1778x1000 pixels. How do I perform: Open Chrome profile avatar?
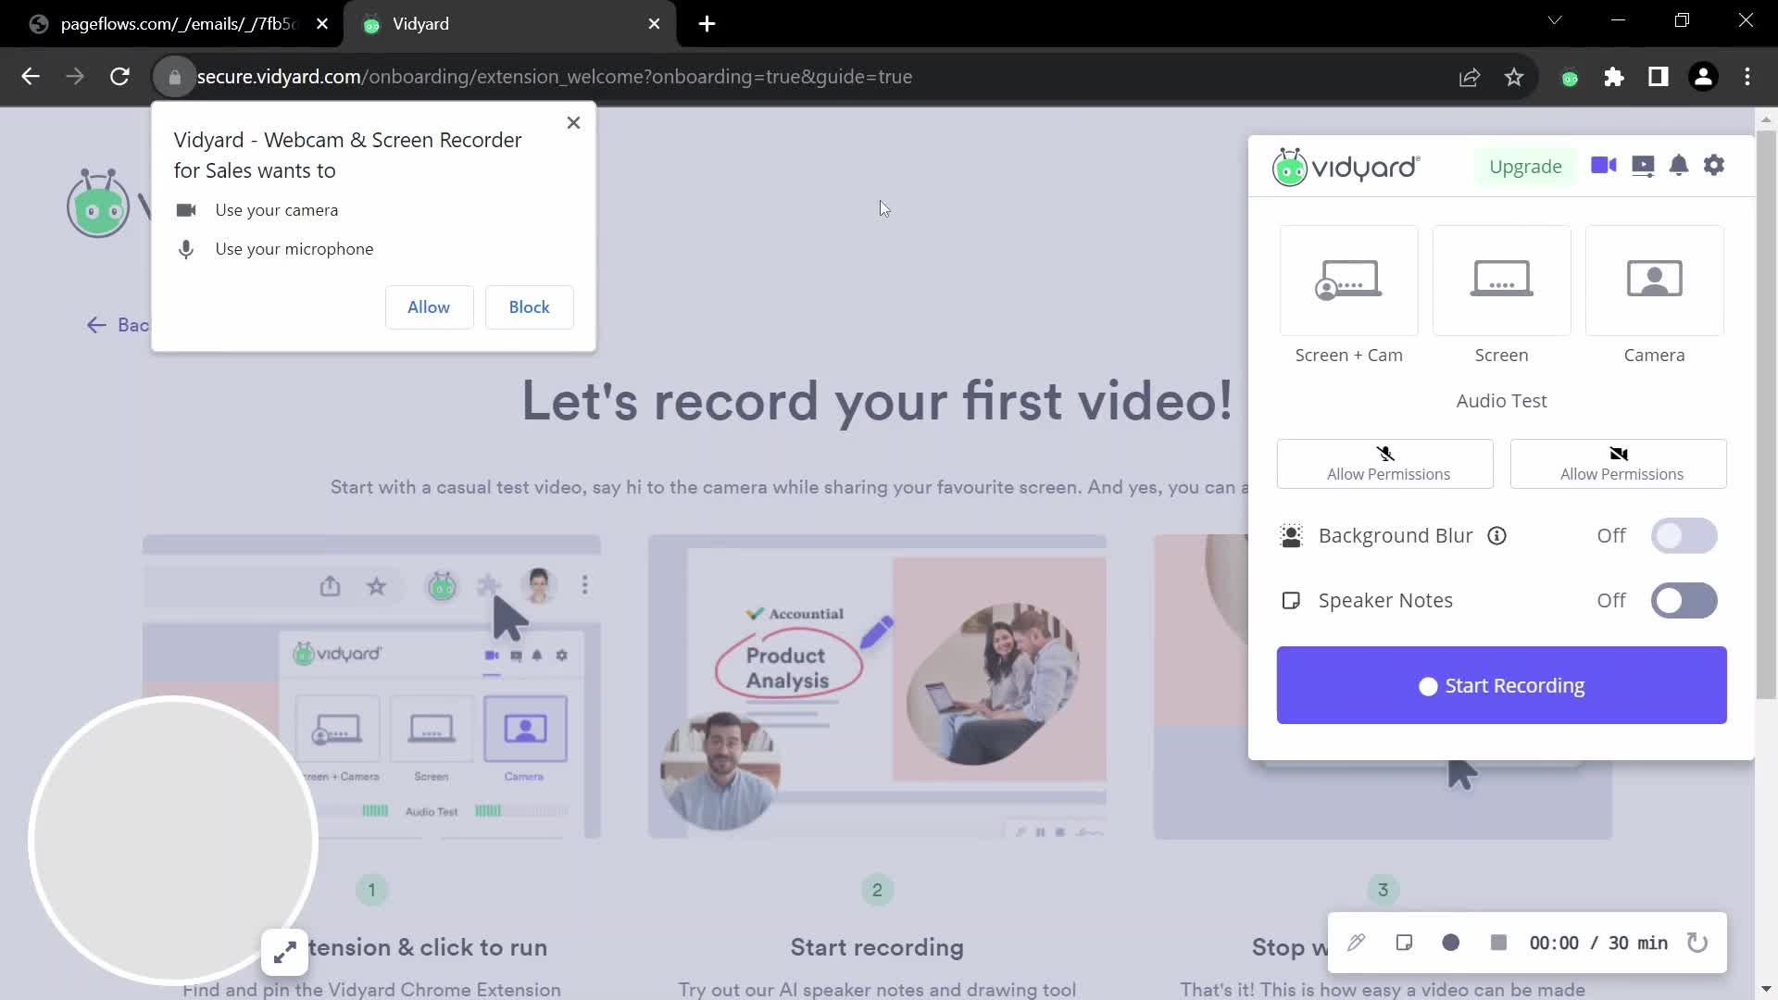point(1703,77)
